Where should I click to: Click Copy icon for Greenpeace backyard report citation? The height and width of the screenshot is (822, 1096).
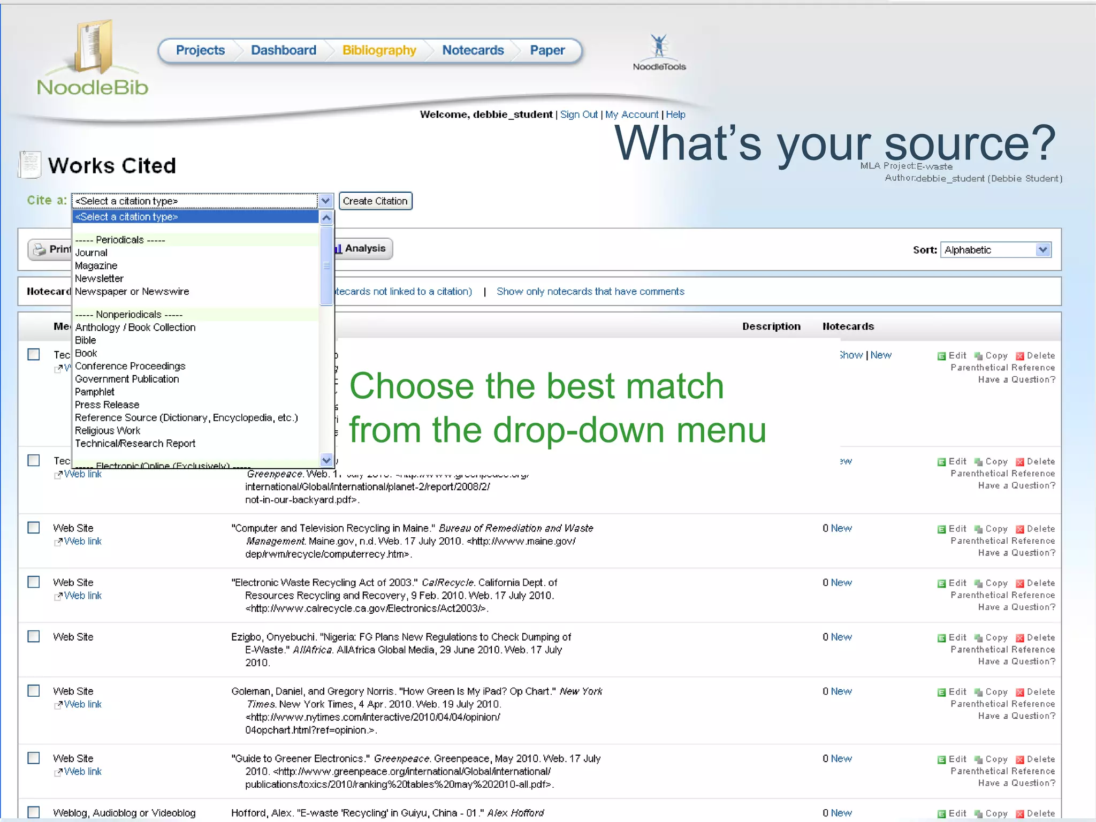[978, 462]
